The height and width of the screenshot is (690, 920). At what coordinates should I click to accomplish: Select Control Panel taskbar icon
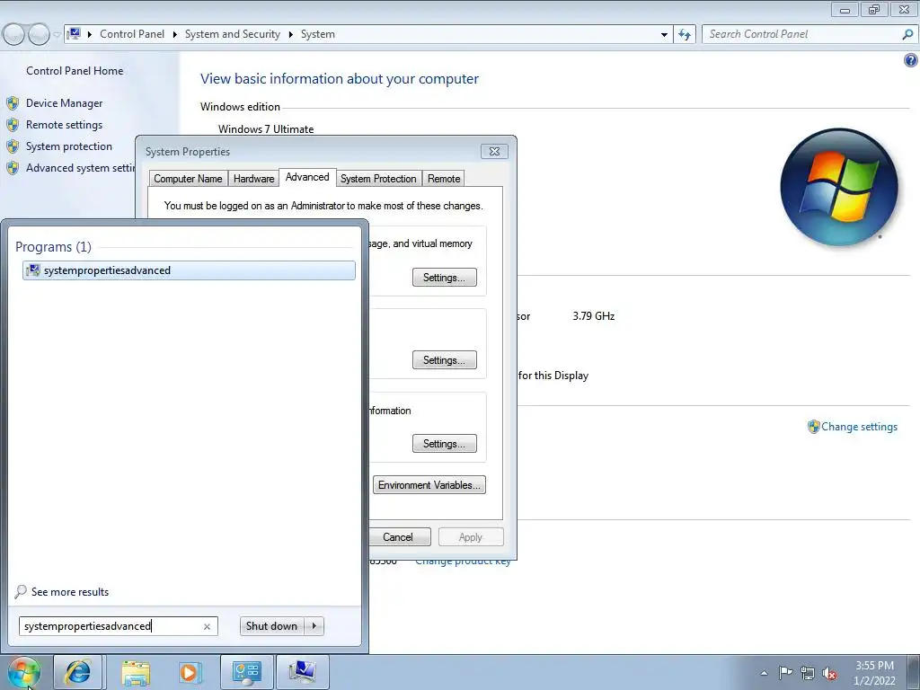(x=246, y=672)
